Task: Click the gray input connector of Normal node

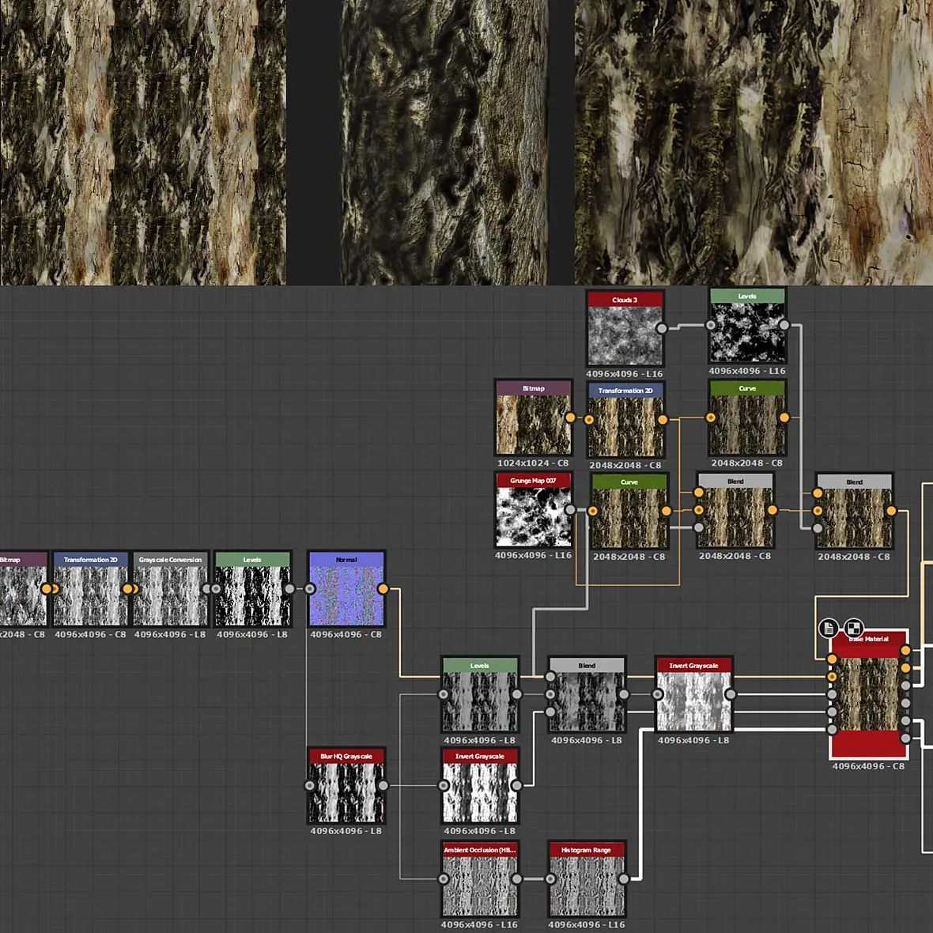Action: (310, 588)
